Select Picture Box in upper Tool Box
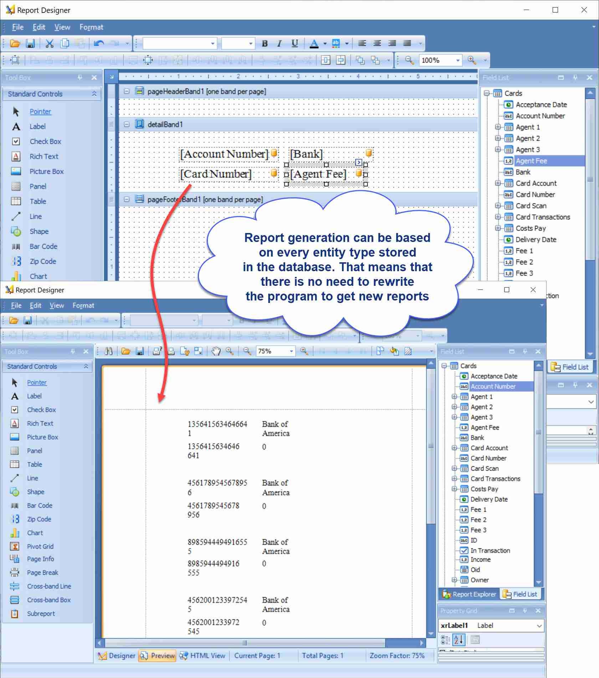 [x=46, y=171]
